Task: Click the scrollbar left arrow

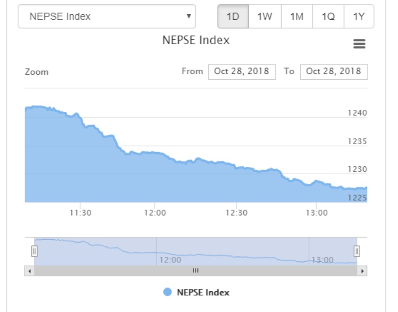Action: pyautogui.click(x=29, y=271)
